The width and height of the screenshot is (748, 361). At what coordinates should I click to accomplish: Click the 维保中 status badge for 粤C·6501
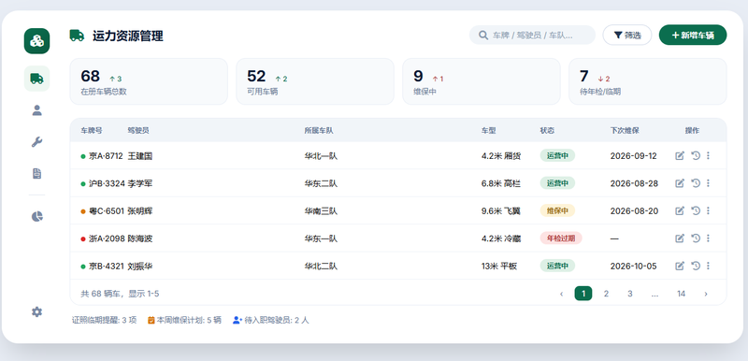coord(557,210)
